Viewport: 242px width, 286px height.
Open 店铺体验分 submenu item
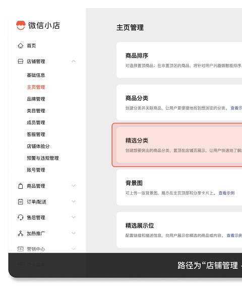pyautogui.click(x=38, y=147)
